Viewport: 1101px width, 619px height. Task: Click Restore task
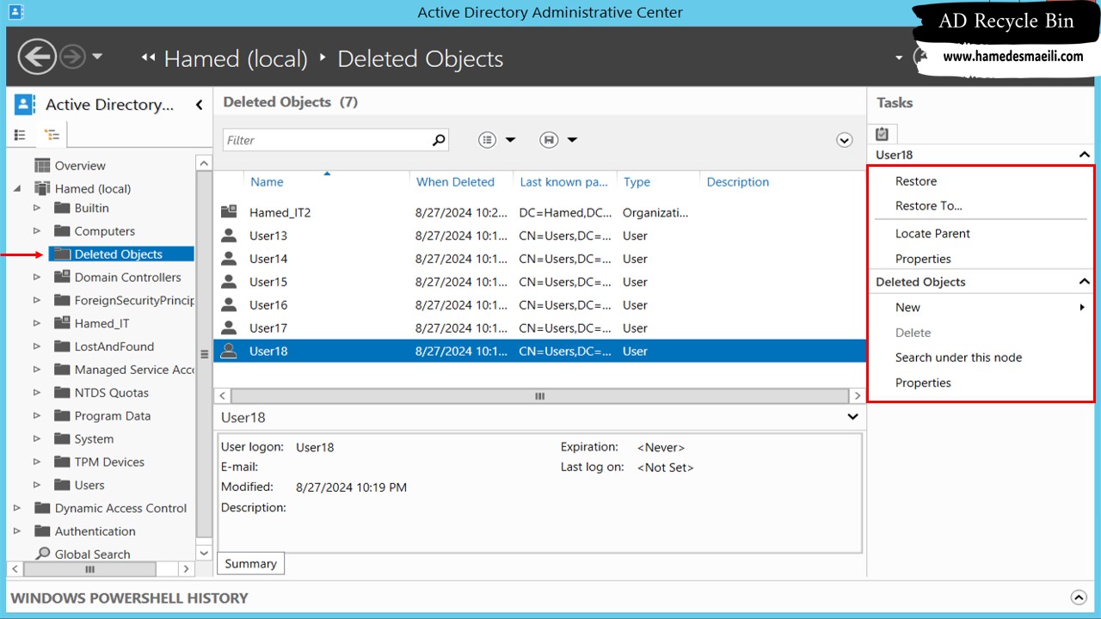pos(916,181)
